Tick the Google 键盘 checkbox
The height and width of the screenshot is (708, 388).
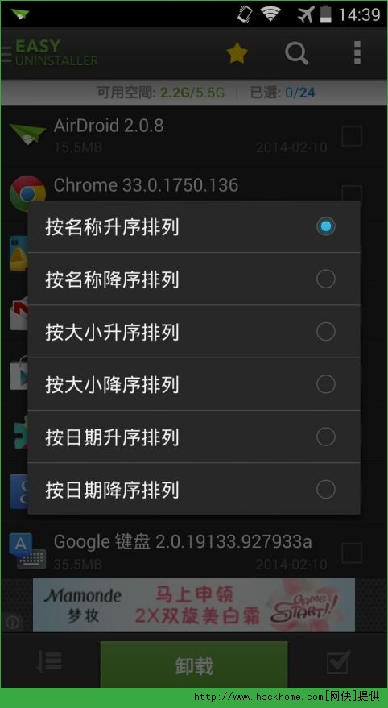(x=352, y=553)
